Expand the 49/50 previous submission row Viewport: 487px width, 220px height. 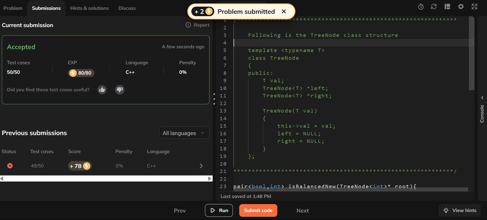click(x=201, y=166)
